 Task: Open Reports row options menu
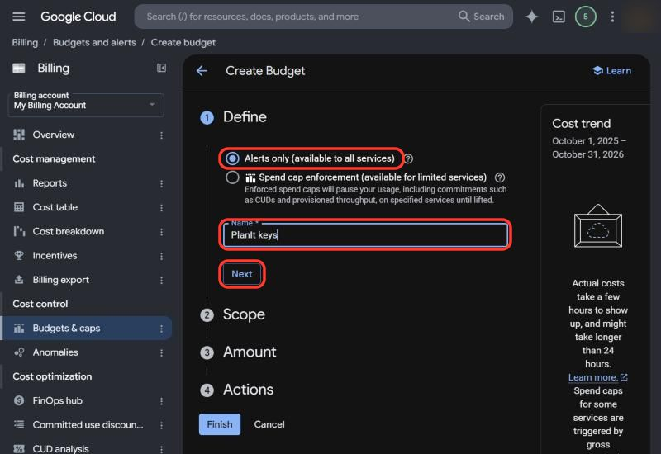161,183
